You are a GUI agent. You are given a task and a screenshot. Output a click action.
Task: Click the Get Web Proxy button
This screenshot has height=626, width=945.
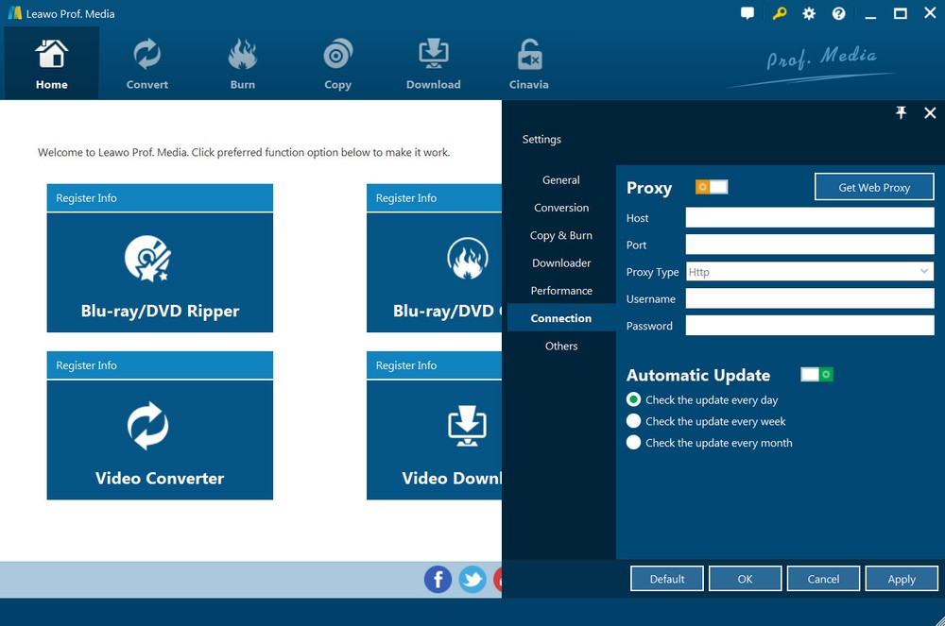874,187
